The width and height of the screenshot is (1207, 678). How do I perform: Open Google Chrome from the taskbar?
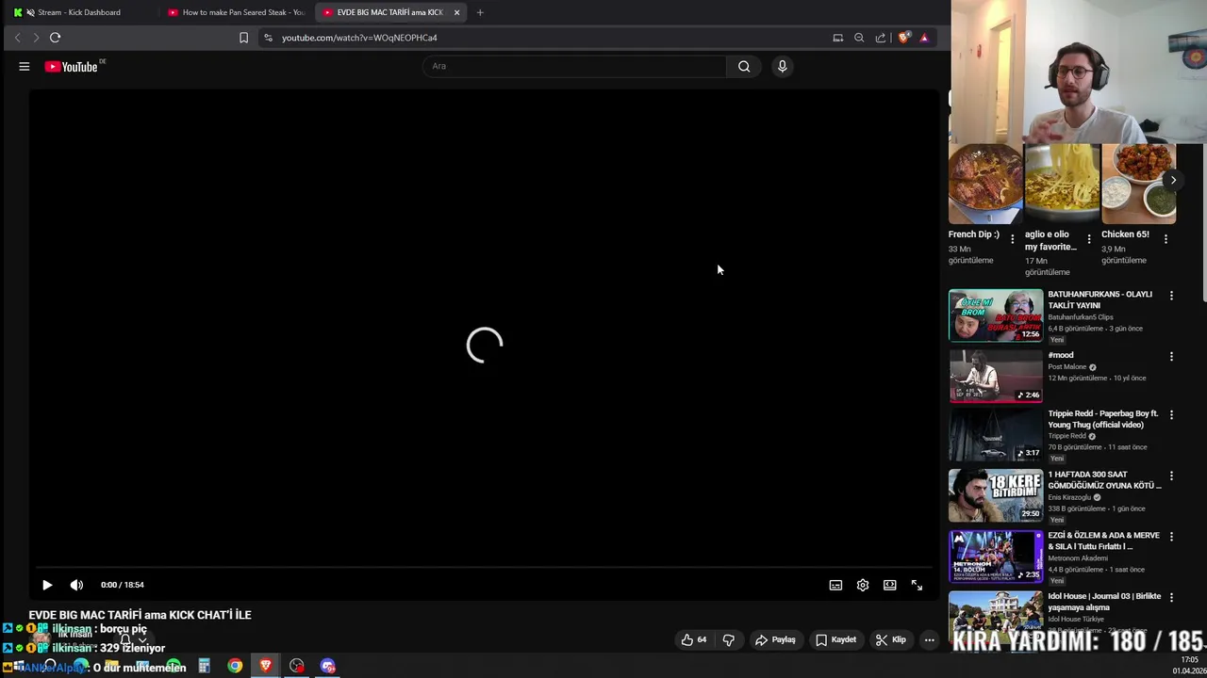pos(235,667)
